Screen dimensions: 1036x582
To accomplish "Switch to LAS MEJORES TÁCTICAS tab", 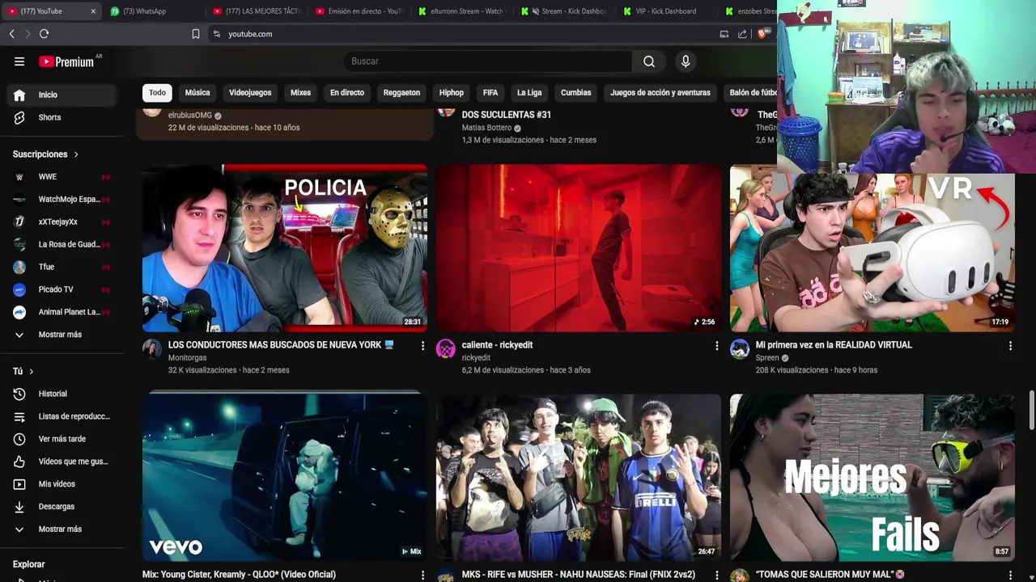I will (x=257, y=11).
